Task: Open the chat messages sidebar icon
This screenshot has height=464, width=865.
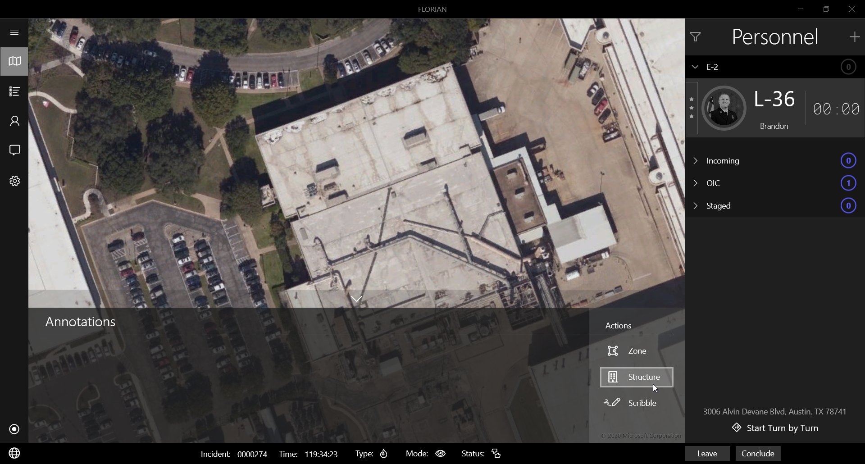Action: coord(14,150)
